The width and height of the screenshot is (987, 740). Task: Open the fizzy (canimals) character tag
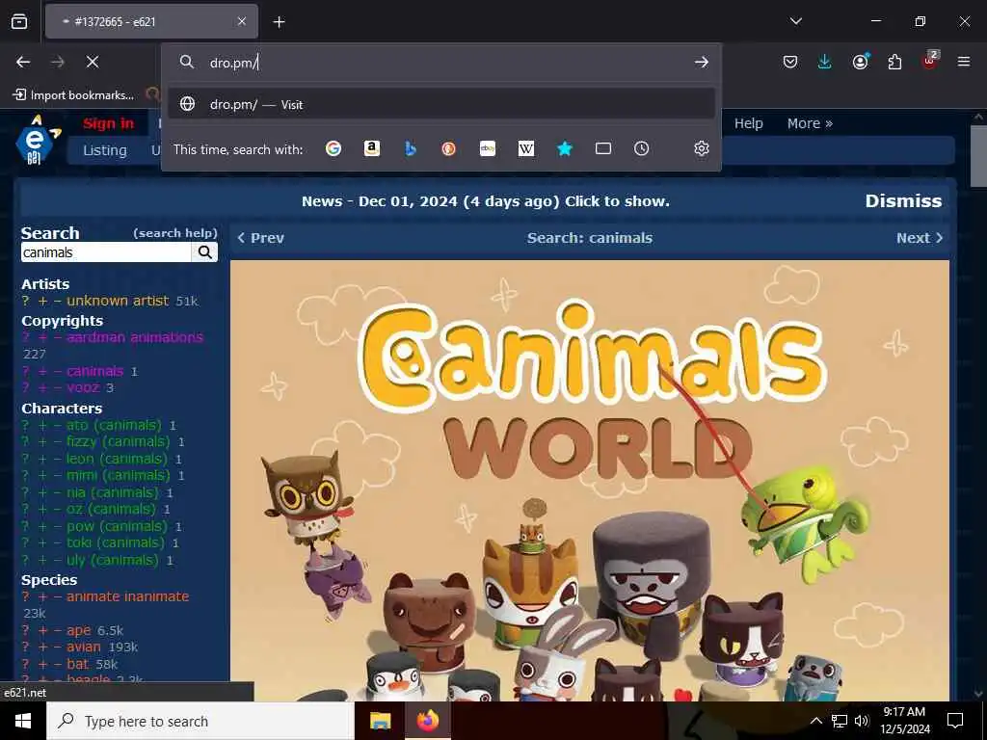click(x=119, y=441)
